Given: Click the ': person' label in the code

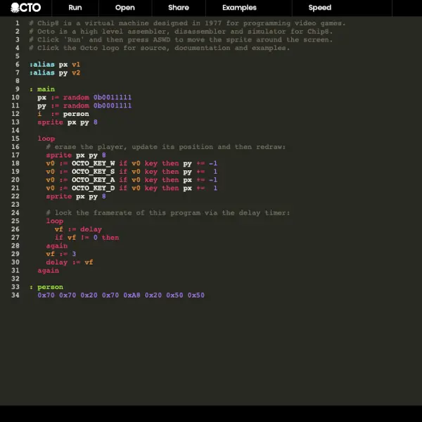Looking at the screenshot, I should click(x=46, y=287).
